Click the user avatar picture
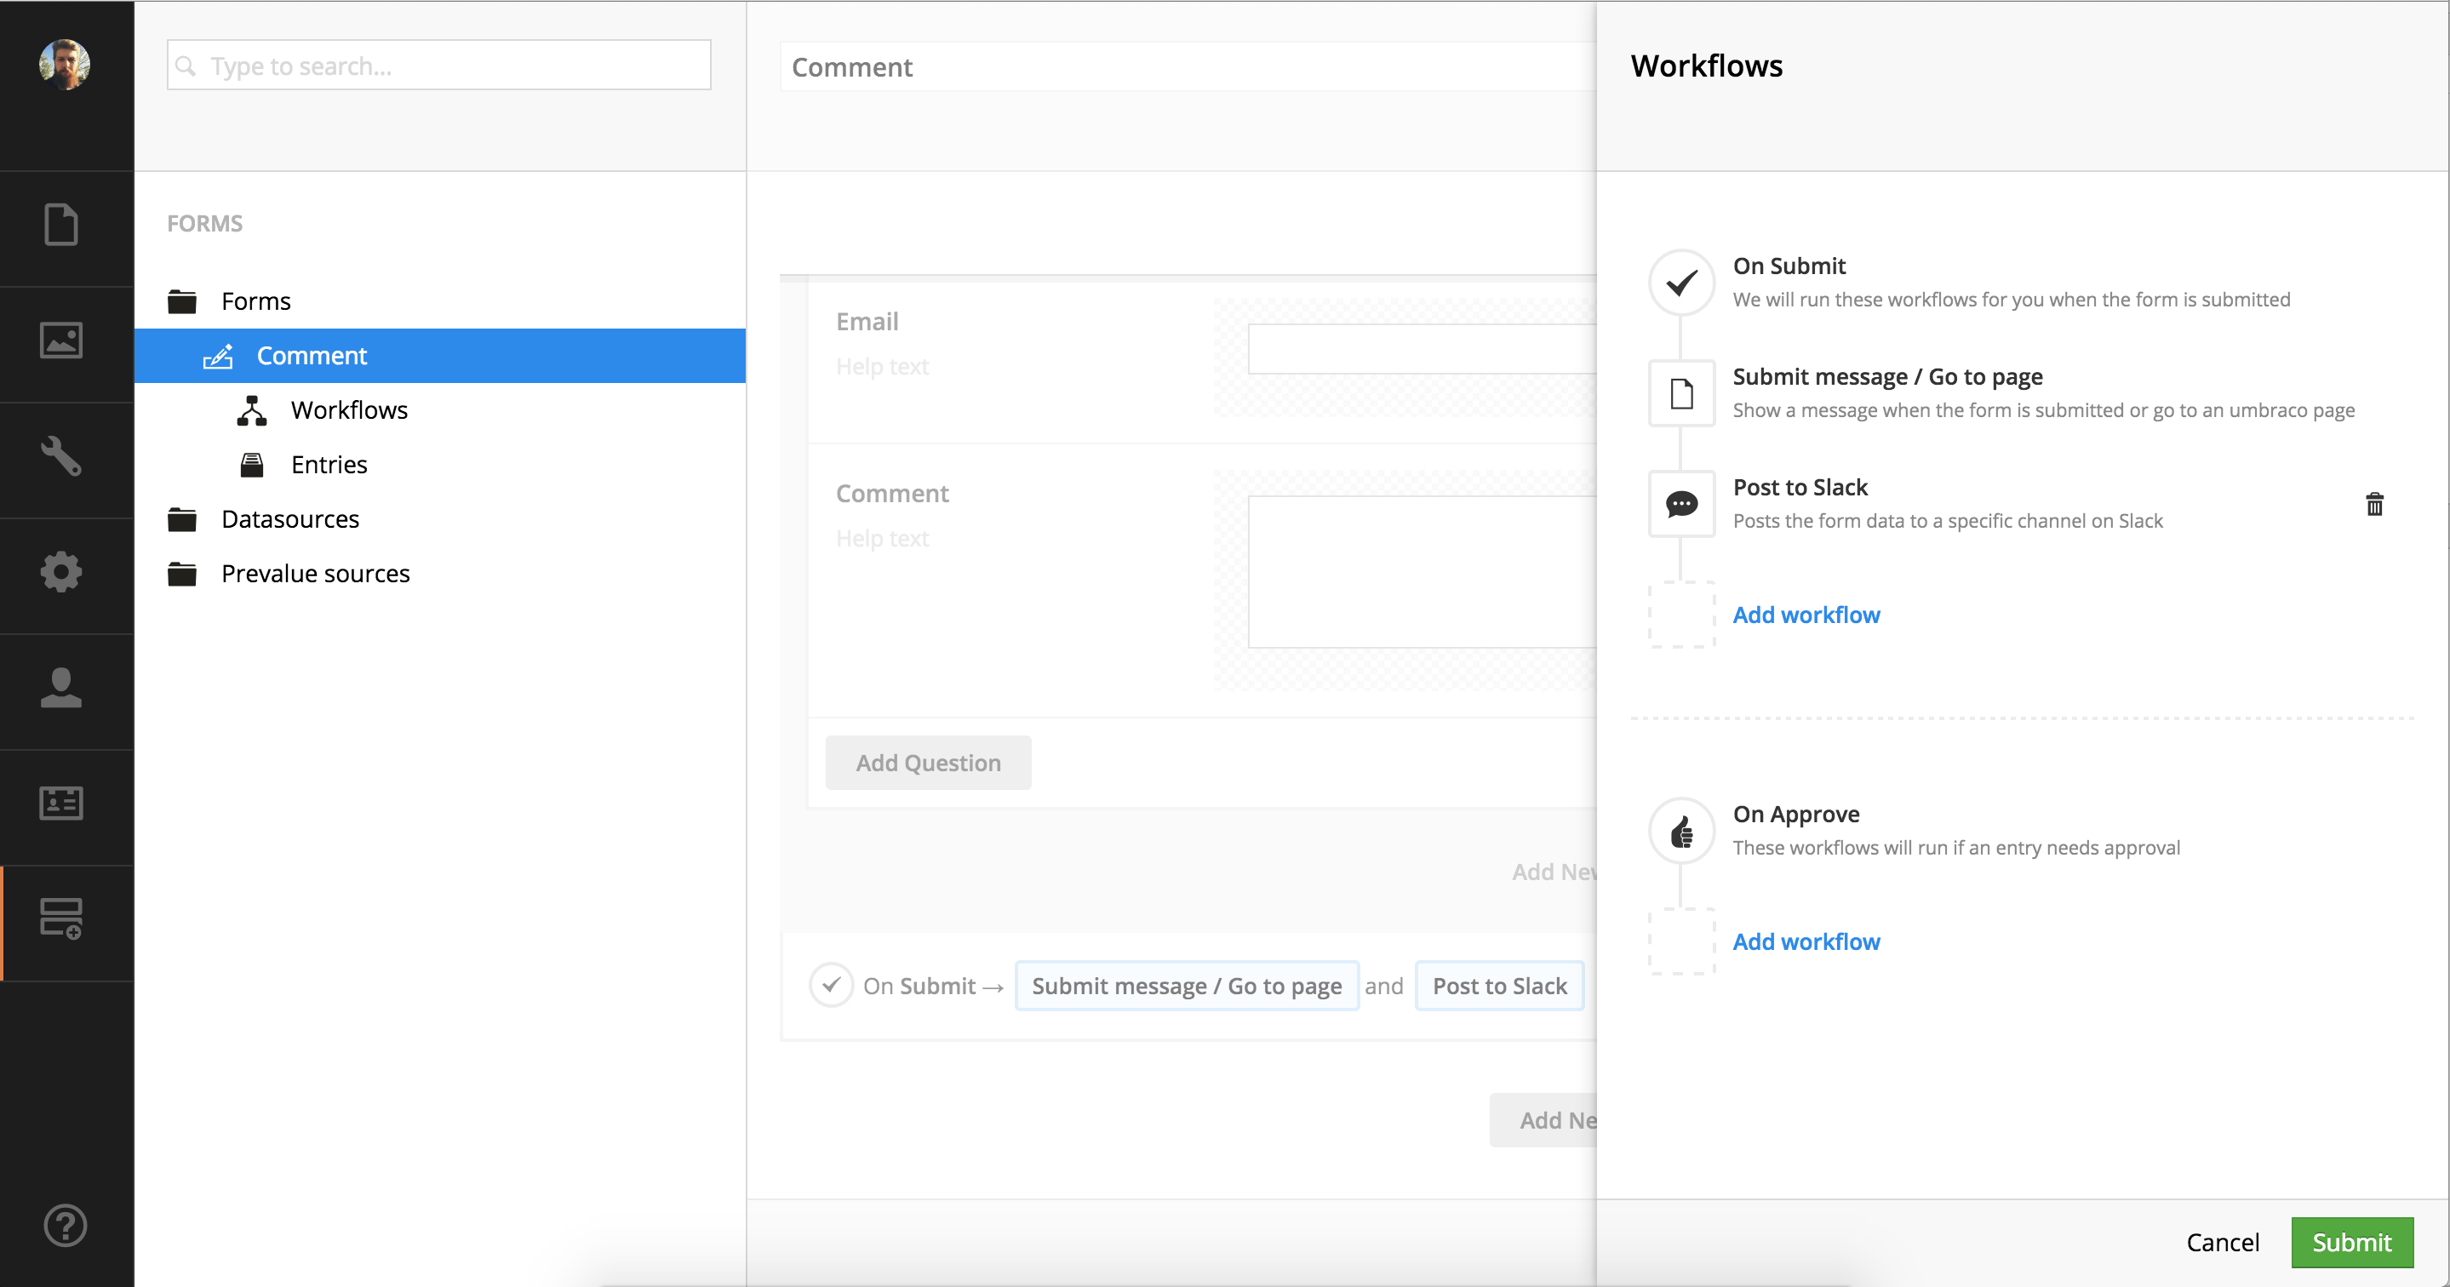 tap(65, 65)
